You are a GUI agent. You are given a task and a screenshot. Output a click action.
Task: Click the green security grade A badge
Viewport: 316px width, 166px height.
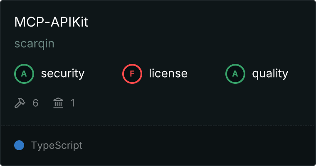[24, 74]
